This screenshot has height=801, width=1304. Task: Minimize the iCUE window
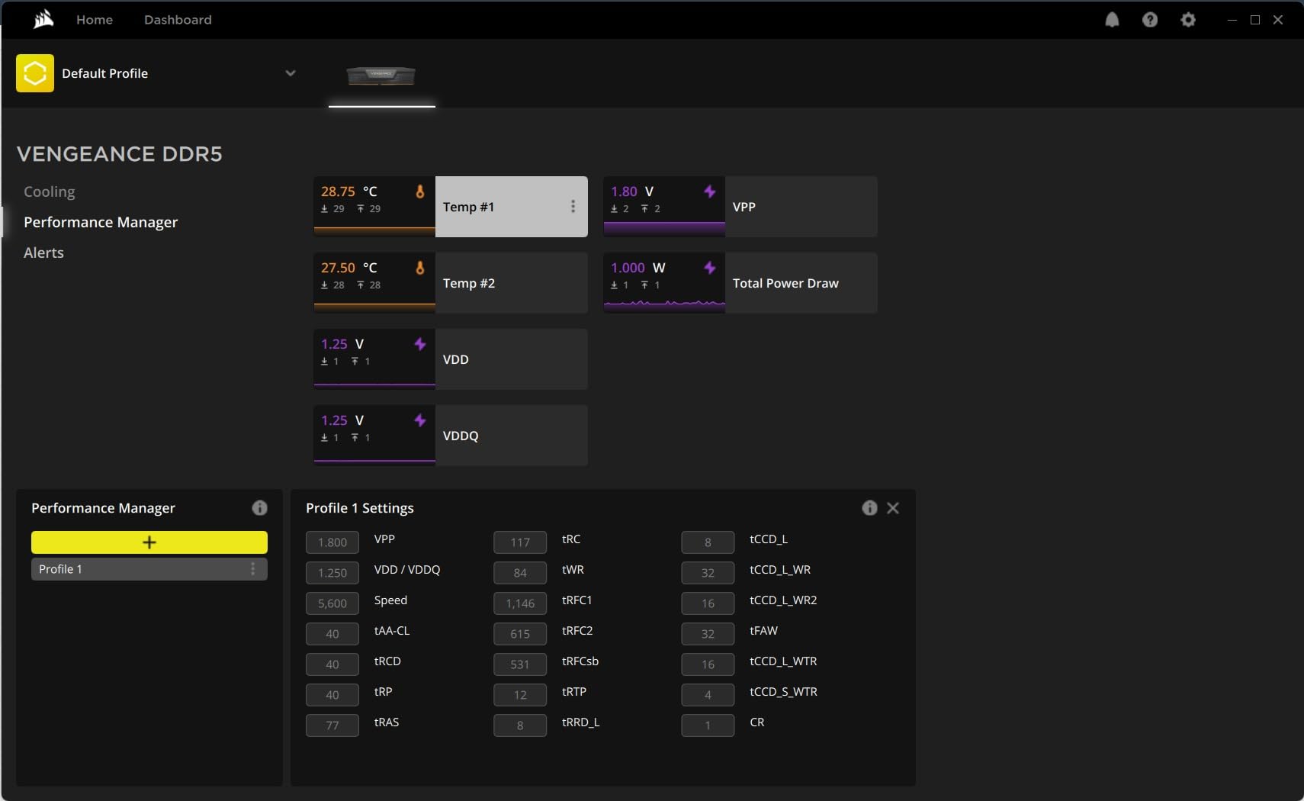1232,20
